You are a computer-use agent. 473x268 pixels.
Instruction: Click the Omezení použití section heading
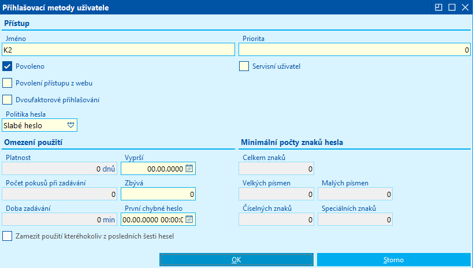tap(33, 142)
